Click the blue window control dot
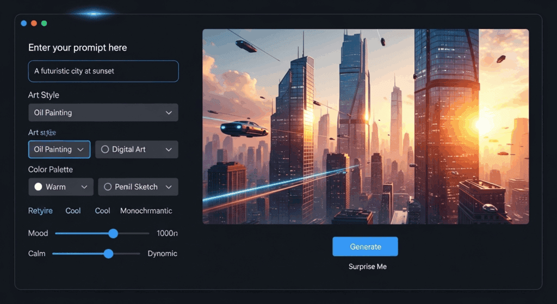The height and width of the screenshot is (304, 557). point(24,23)
